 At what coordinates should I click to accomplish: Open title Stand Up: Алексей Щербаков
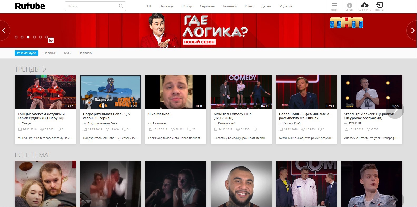[370, 116]
